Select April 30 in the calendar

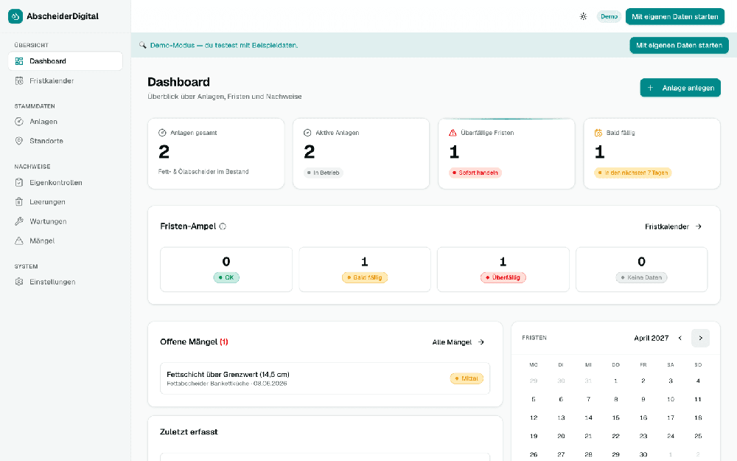tap(643, 454)
